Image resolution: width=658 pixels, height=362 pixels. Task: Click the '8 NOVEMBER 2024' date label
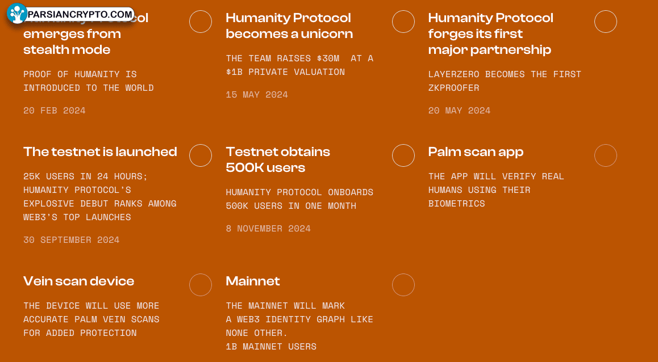point(268,229)
